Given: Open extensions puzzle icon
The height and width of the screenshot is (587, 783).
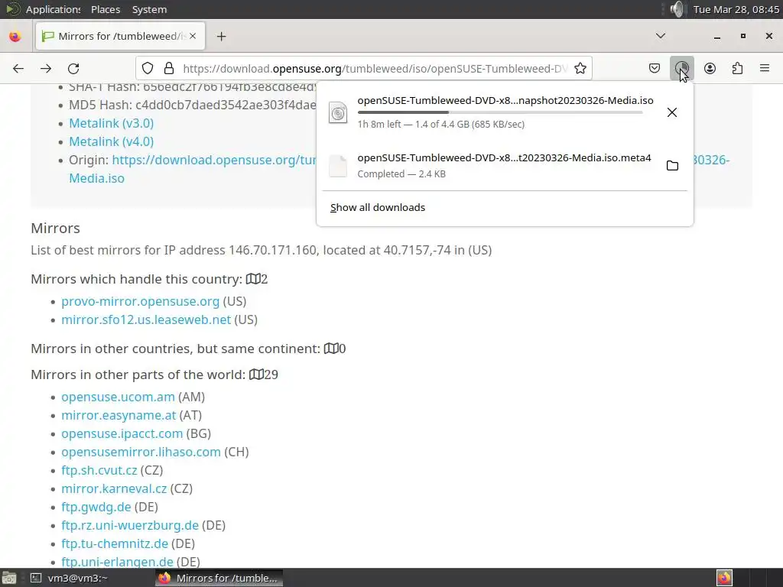Looking at the screenshot, I should (x=737, y=68).
